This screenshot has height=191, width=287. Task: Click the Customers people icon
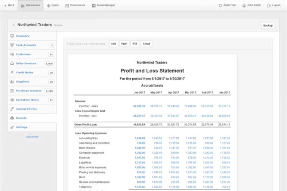click(12, 54)
